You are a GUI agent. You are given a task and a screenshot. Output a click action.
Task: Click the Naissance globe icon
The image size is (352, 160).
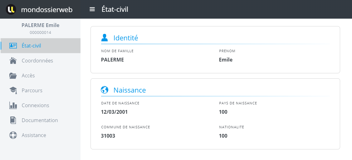pos(105,90)
